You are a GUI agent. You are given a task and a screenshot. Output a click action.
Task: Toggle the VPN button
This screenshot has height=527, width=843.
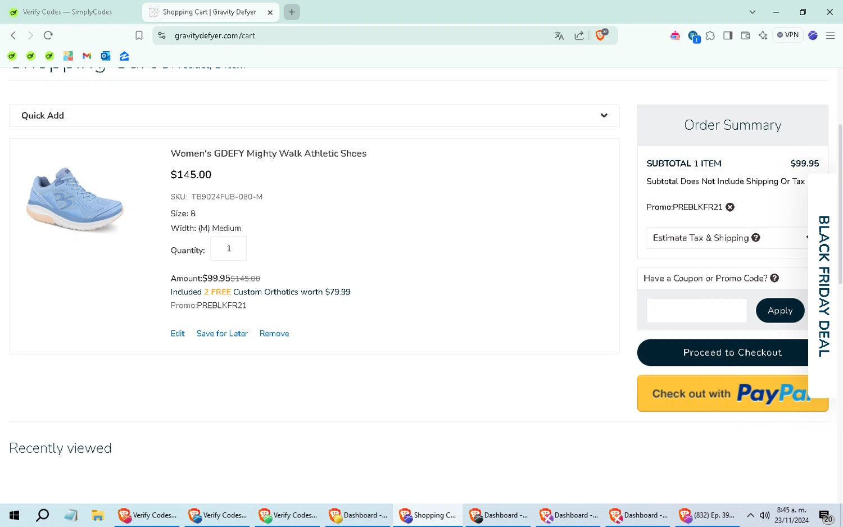788,35
